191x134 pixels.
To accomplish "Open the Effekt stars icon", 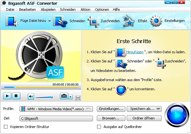I will 128,21.
